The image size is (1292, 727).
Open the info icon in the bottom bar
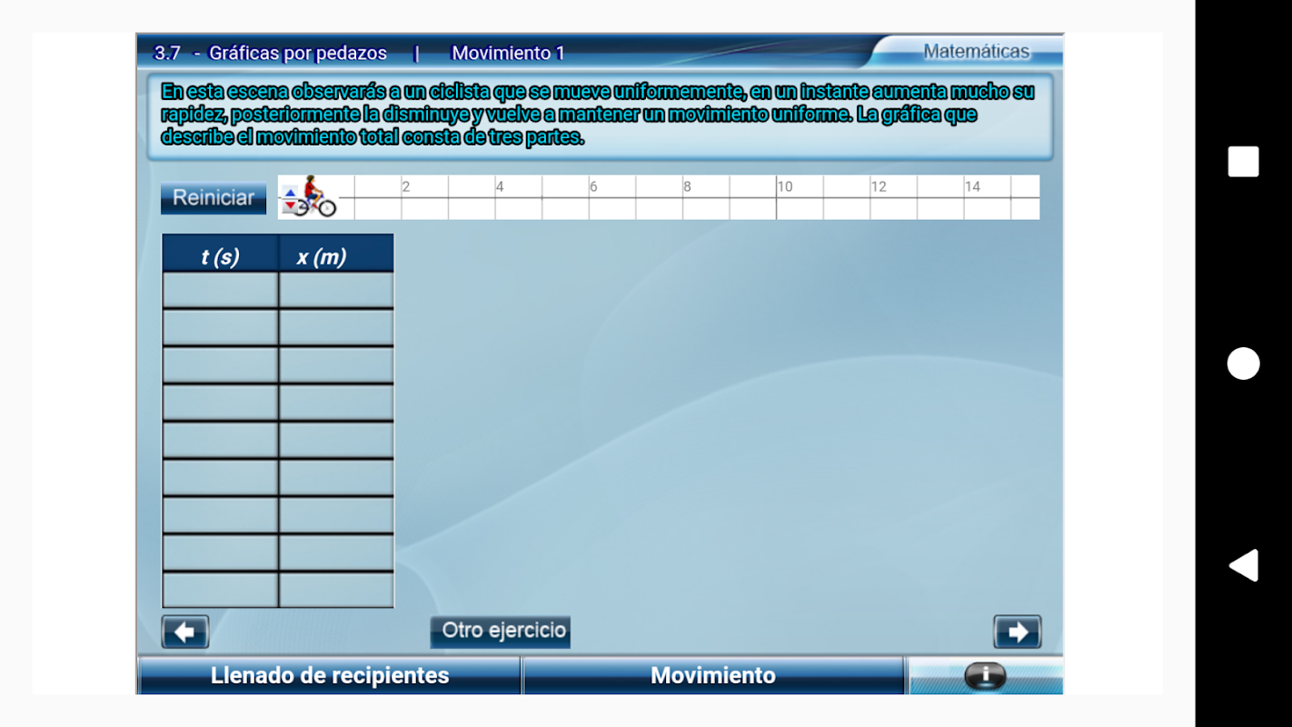tap(985, 676)
